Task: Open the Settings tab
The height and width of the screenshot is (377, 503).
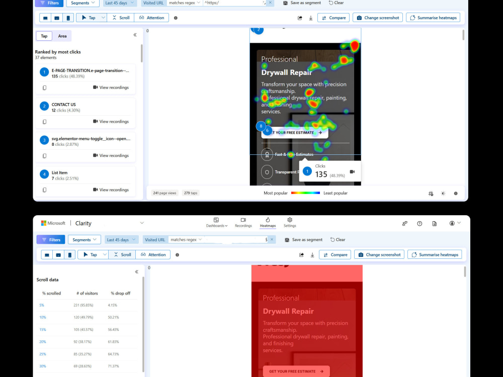Action: tap(290, 223)
